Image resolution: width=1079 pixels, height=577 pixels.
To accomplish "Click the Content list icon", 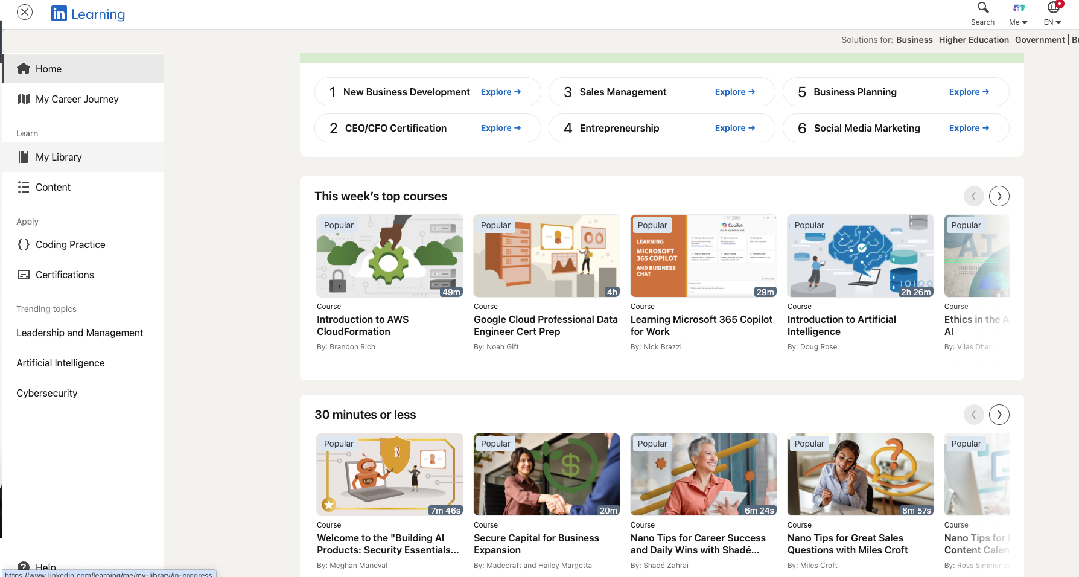I will coord(24,187).
